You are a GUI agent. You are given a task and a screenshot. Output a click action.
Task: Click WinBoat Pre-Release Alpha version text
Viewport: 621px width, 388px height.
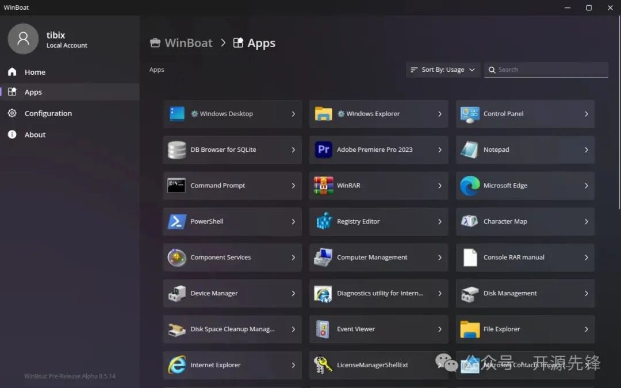pos(70,376)
